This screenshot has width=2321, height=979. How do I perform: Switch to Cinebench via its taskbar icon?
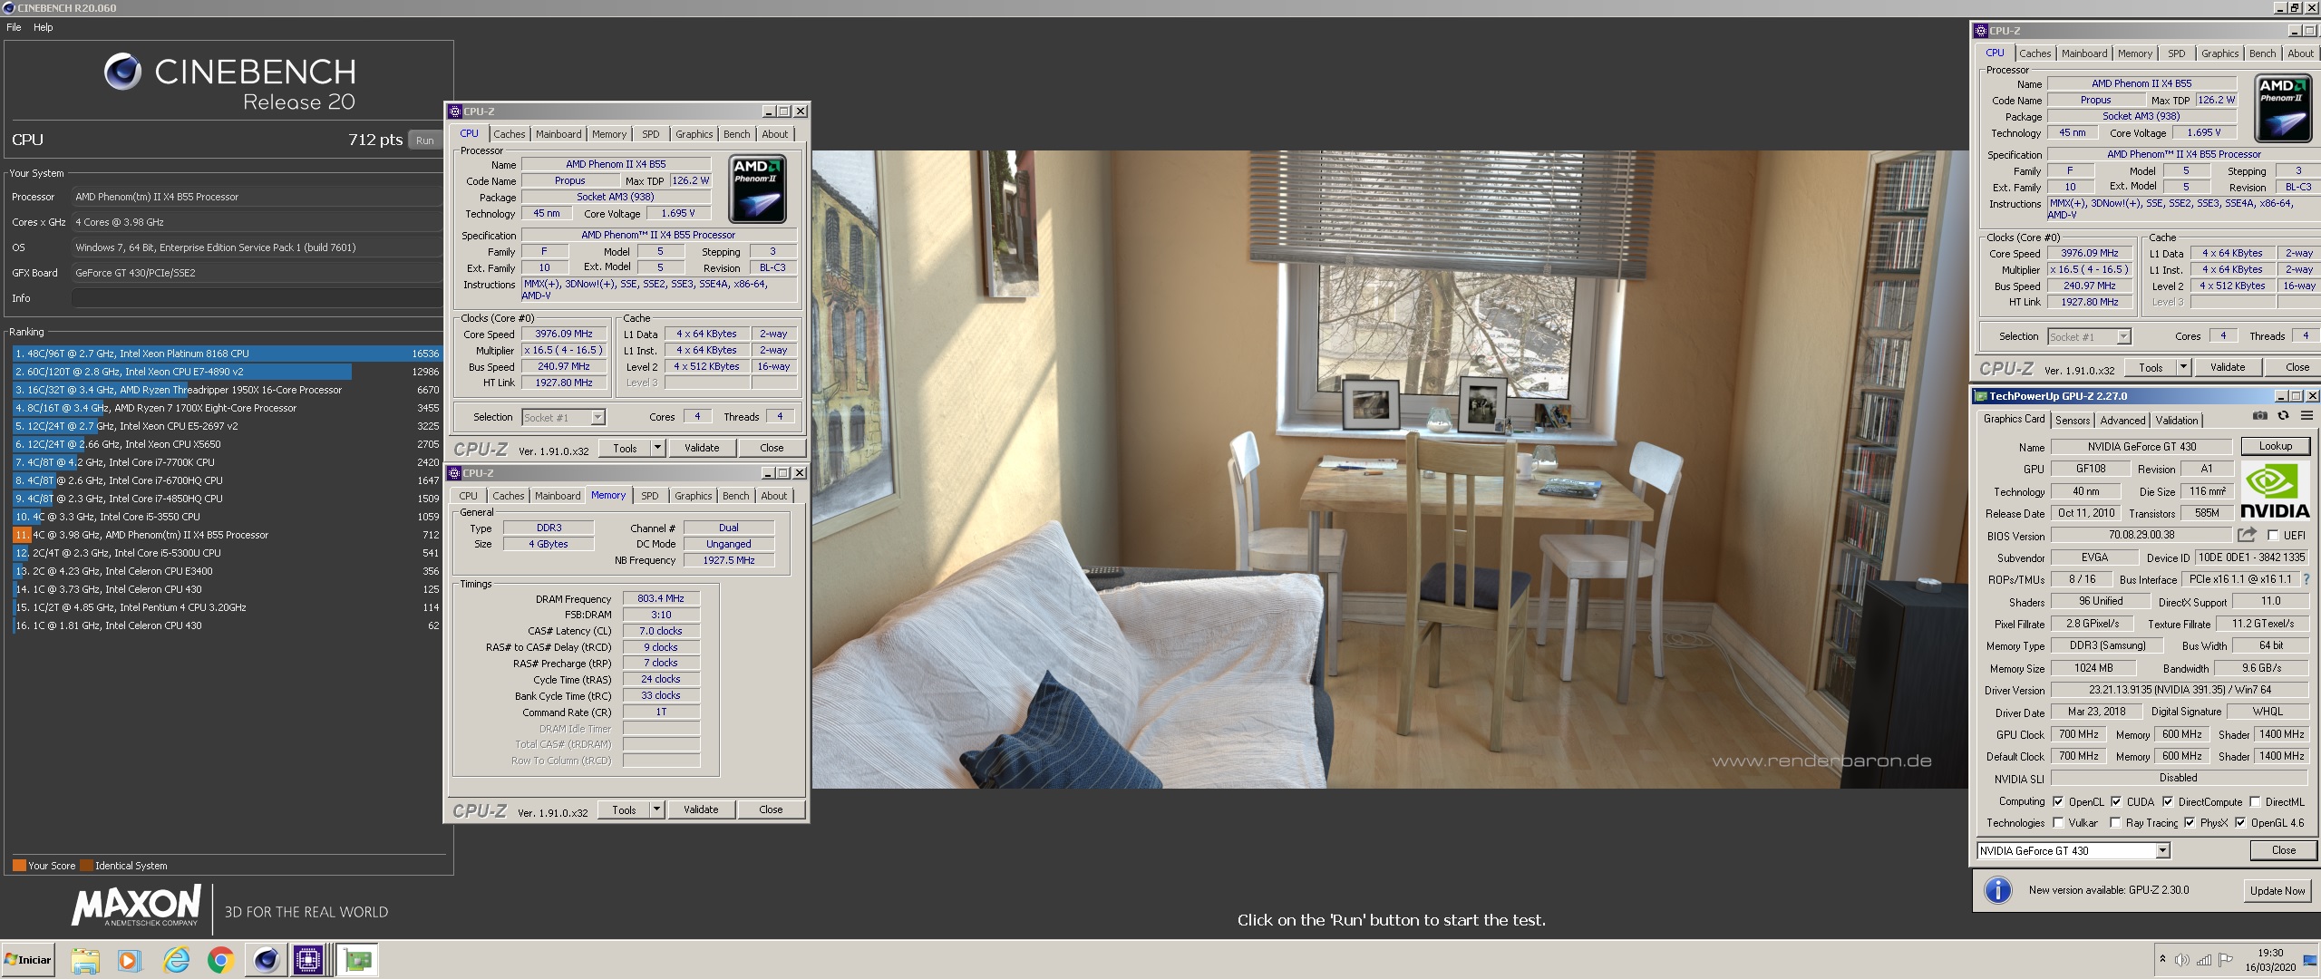[x=266, y=960]
